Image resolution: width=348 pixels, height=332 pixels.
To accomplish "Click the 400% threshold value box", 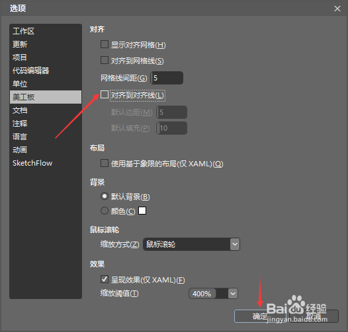I will pos(202,294).
